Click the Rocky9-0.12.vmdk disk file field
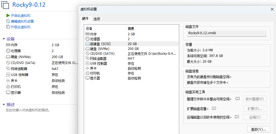276x134 pixels. 227,33
